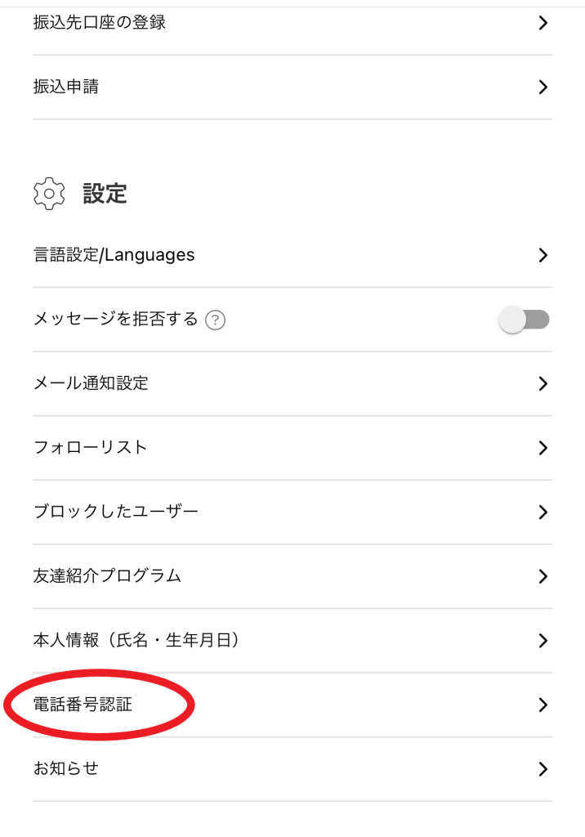This screenshot has width=585, height=837.
Task: Click the help icon beside メッセージを拒否する
Action: coord(216,320)
